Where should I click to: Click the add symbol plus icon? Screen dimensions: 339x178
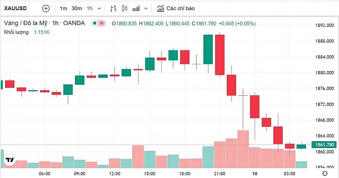click(46, 8)
